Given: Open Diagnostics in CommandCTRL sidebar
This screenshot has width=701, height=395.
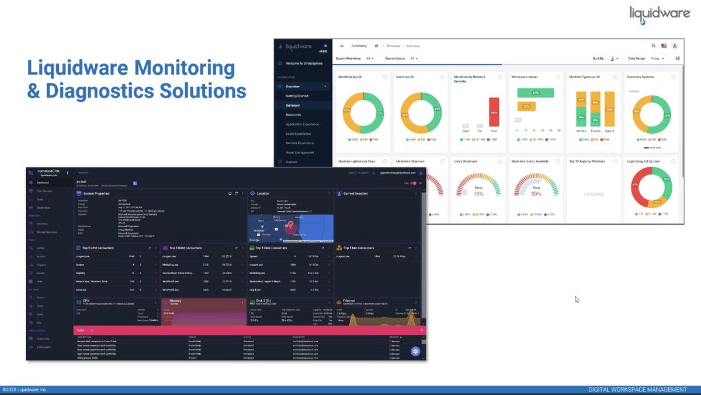Looking at the screenshot, I should [x=43, y=208].
